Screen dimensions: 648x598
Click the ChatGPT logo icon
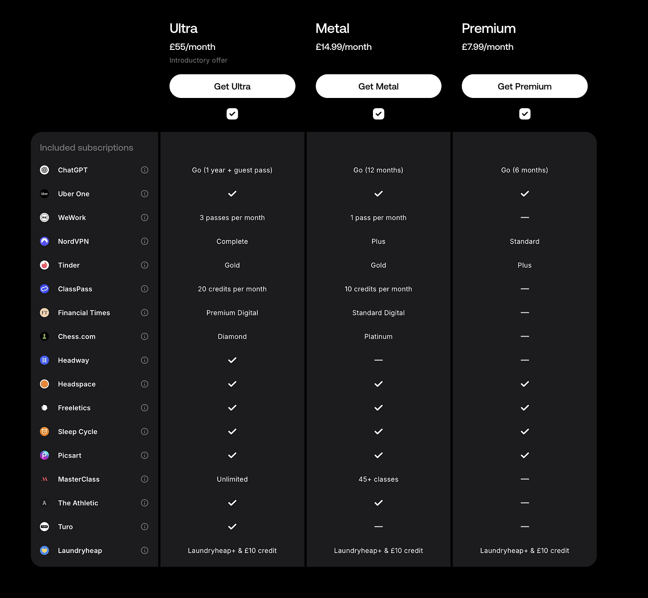point(45,170)
